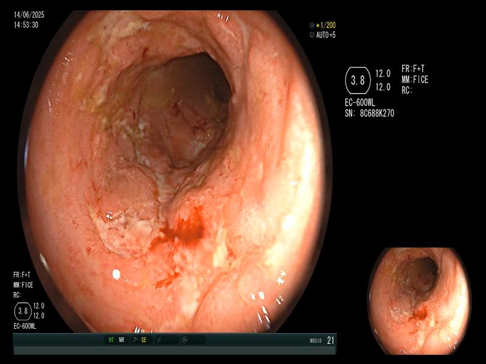Click EC-600WL above the SN serial number

coord(360,103)
